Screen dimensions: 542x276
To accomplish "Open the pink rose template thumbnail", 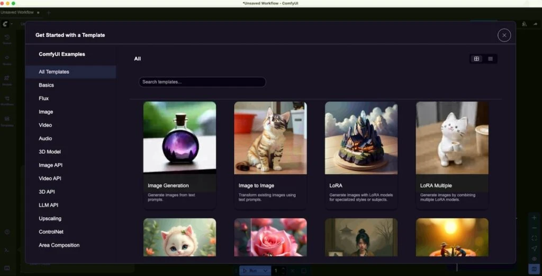I will pos(270,237).
